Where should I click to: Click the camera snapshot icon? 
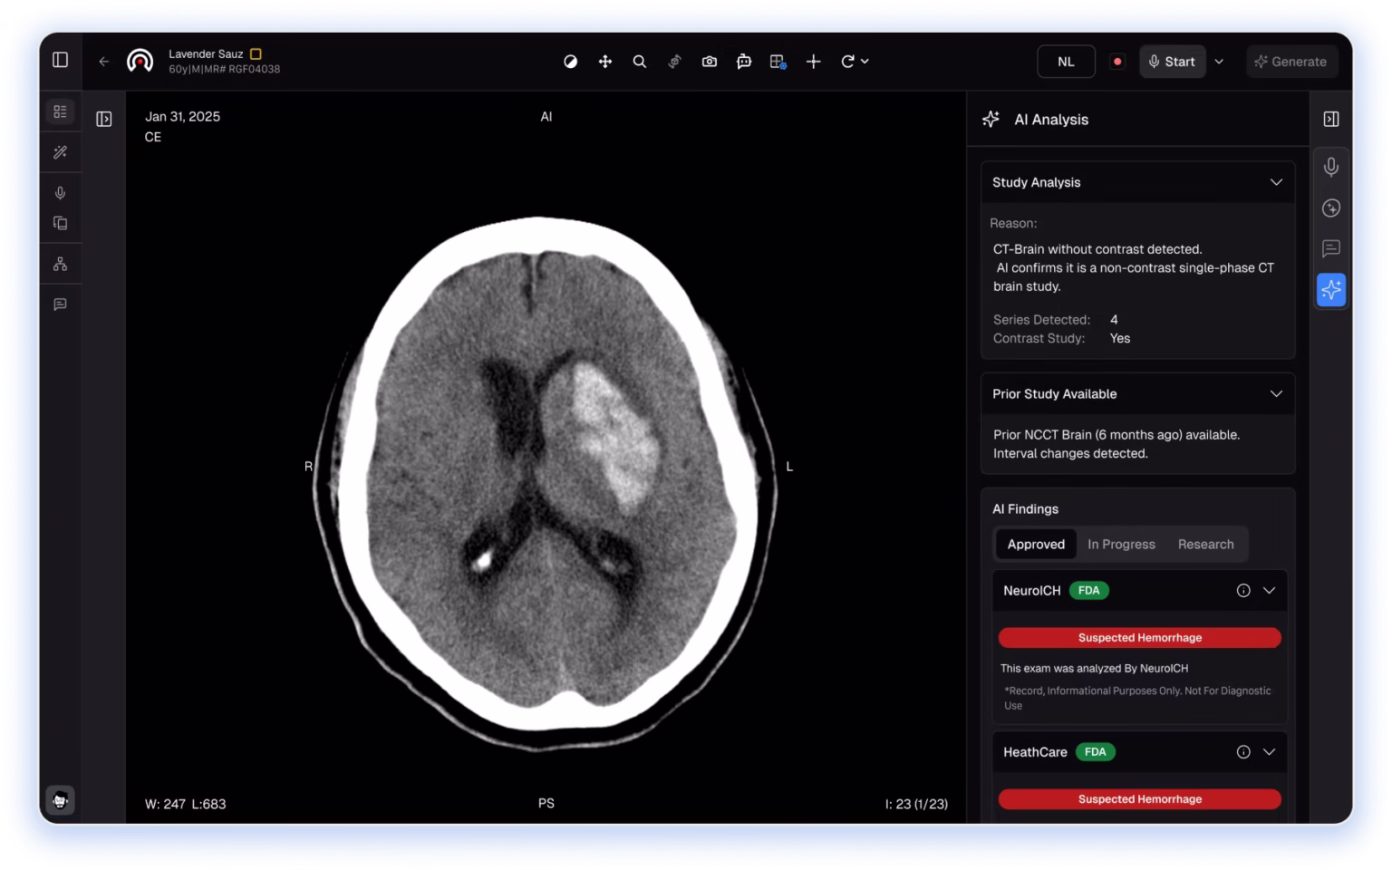[709, 62]
